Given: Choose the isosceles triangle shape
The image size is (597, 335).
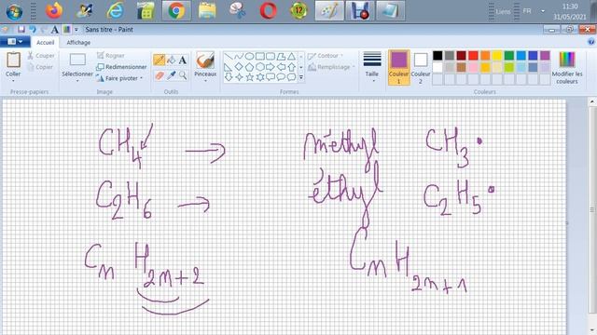Looking at the screenshot, I should click(x=291, y=57).
